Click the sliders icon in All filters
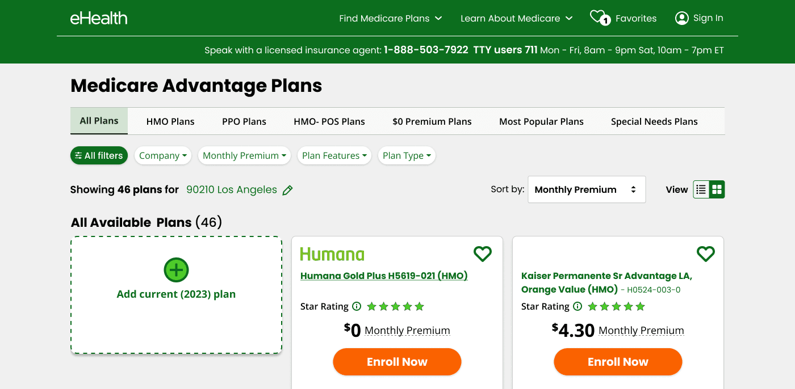795x389 pixels. (78, 155)
